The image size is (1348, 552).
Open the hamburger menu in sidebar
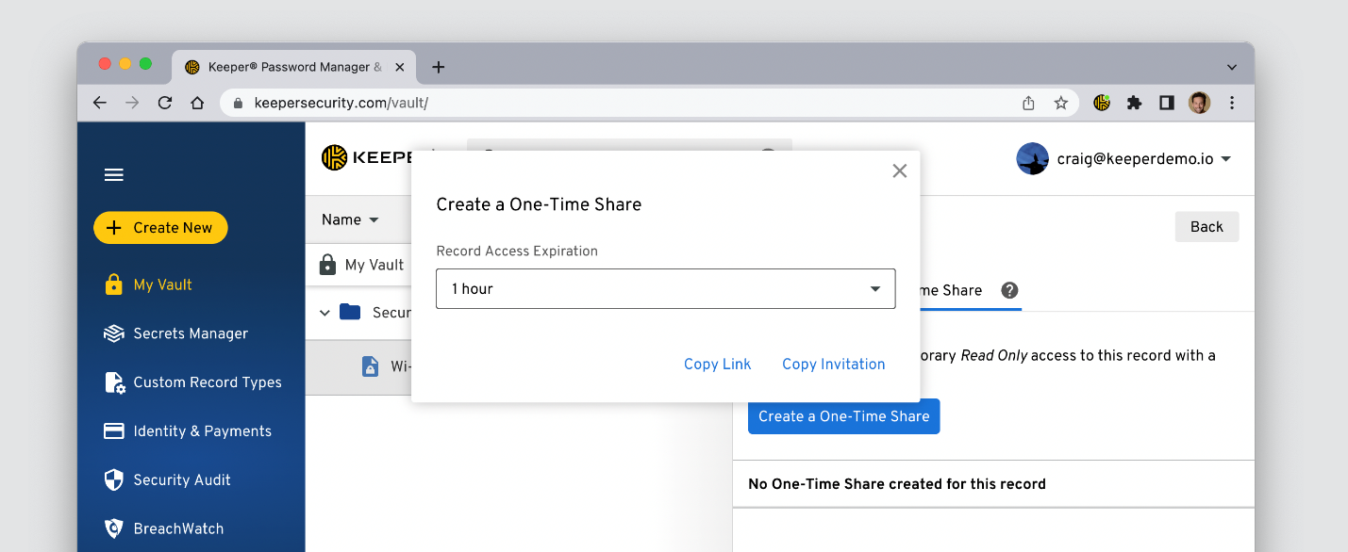pyautogui.click(x=114, y=175)
